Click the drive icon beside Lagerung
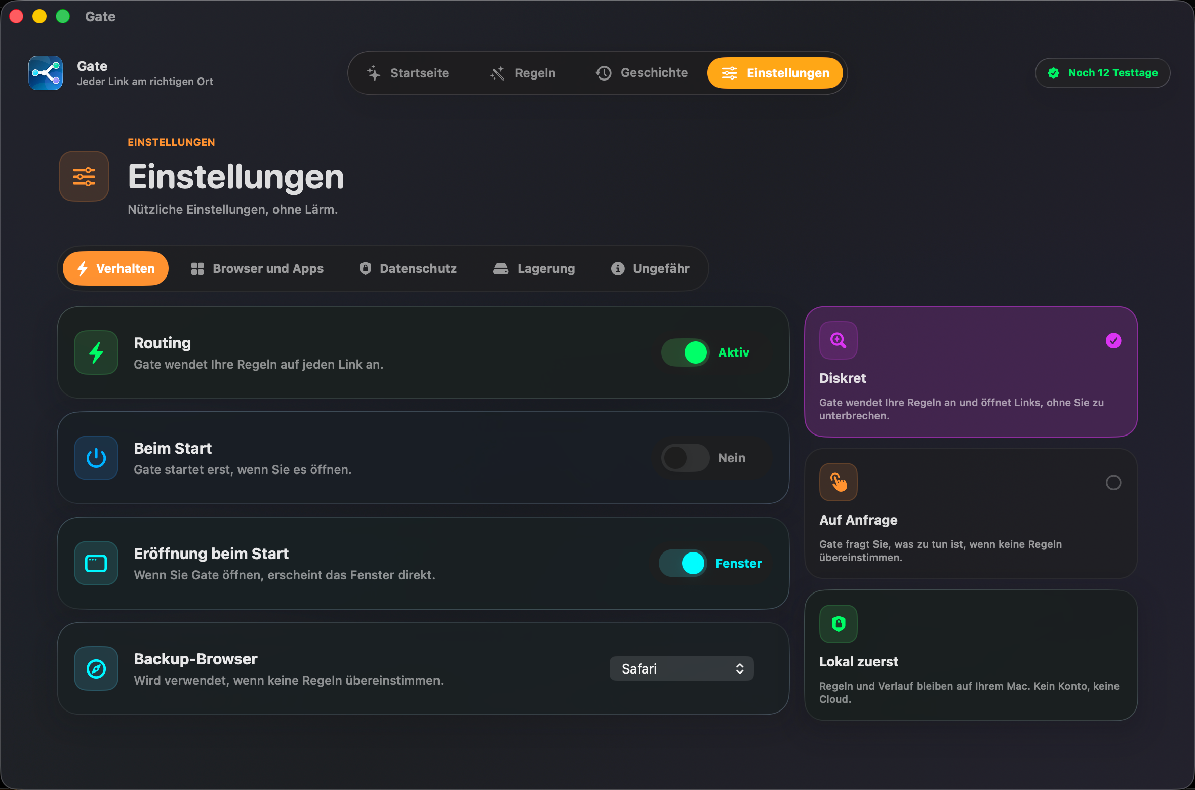The image size is (1195, 790). point(501,268)
